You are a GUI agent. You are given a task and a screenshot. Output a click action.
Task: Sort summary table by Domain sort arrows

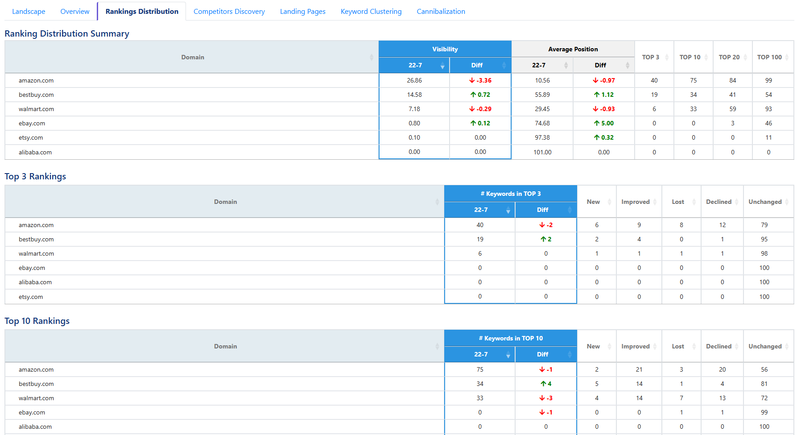tap(372, 57)
